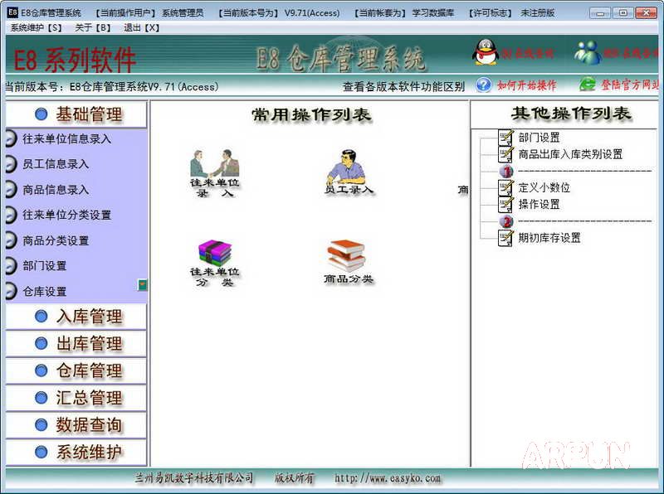Collapse the 基础管理 section header
The image size is (664, 494).
[76, 114]
